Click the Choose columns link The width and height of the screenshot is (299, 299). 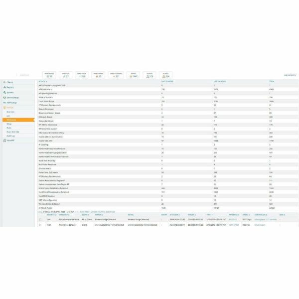pyautogui.click(x=98, y=212)
